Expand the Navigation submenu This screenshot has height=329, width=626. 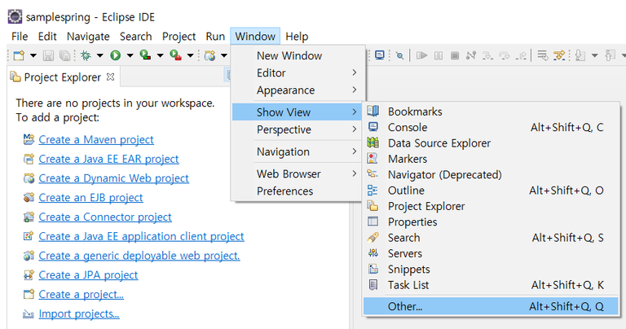[x=298, y=151]
